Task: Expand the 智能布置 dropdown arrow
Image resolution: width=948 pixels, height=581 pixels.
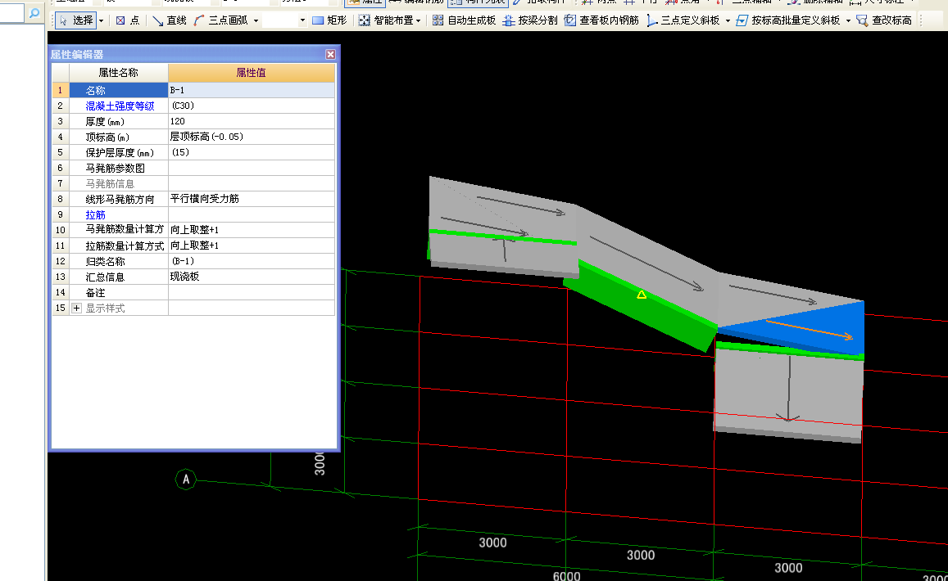Action: (x=418, y=20)
